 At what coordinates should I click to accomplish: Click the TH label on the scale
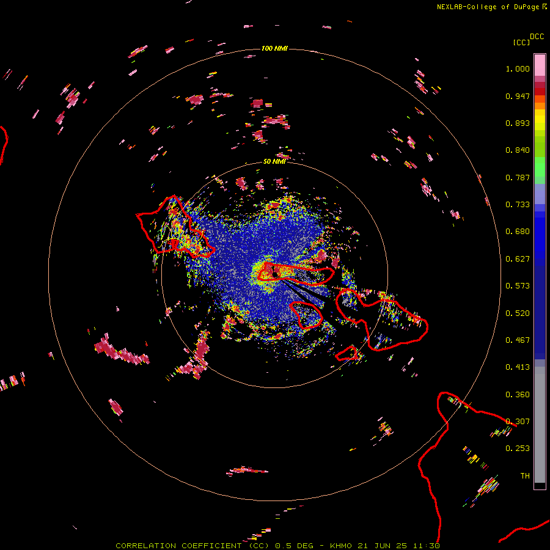[525, 476]
